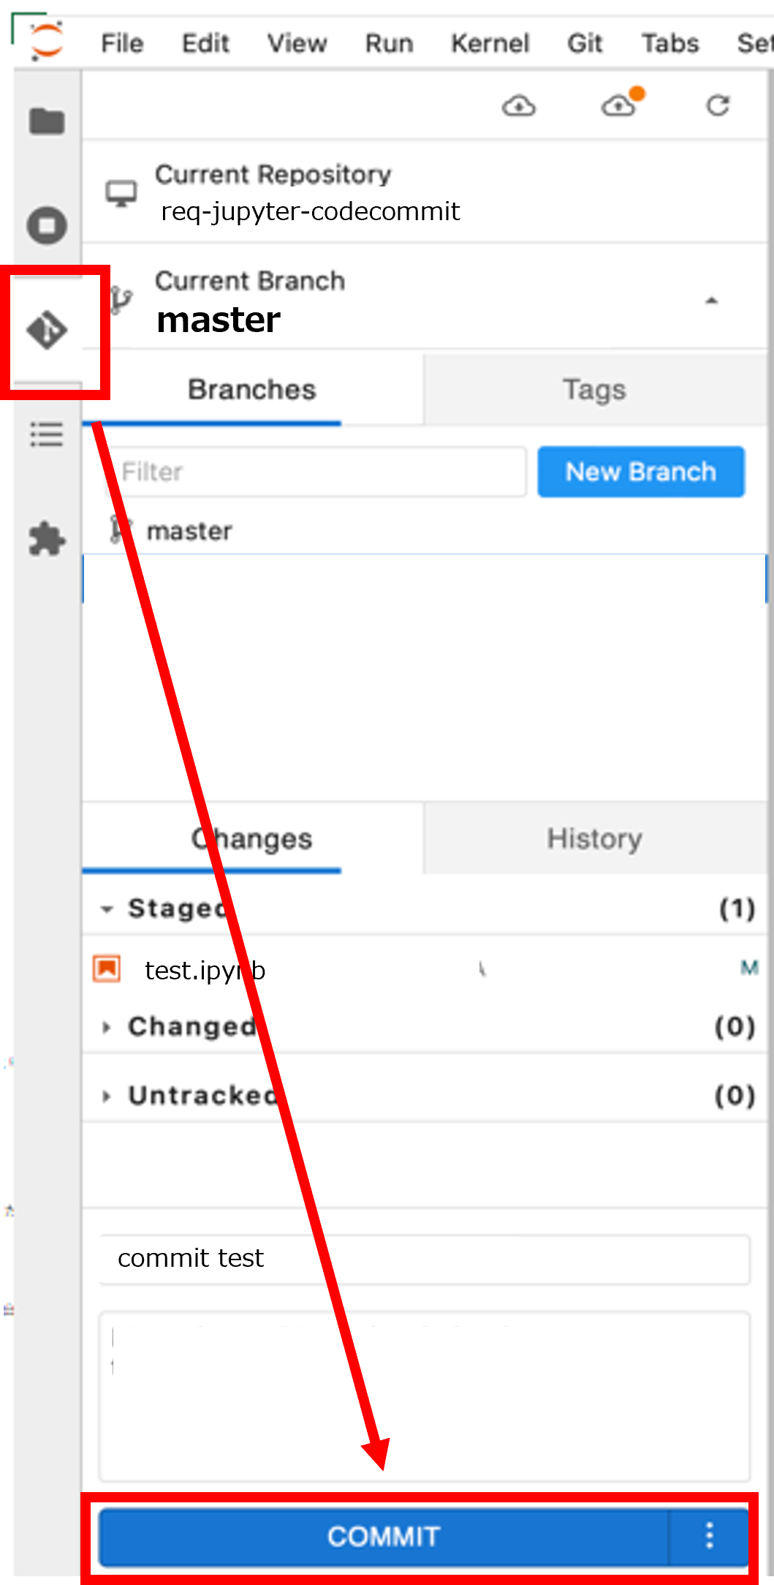This screenshot has width=774, height=1585.
Task: Open the Kernel menu
Action: point(490,43)
